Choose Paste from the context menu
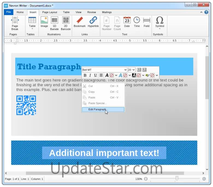Image resolution: width=213 pixels, height=187 pixels. [103, 98]
